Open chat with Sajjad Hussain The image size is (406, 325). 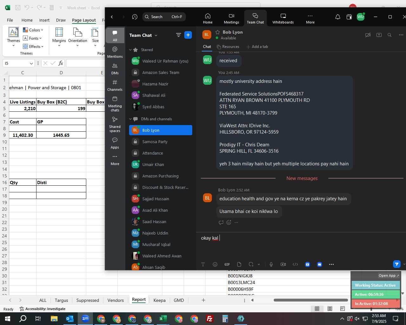point(160,199)
